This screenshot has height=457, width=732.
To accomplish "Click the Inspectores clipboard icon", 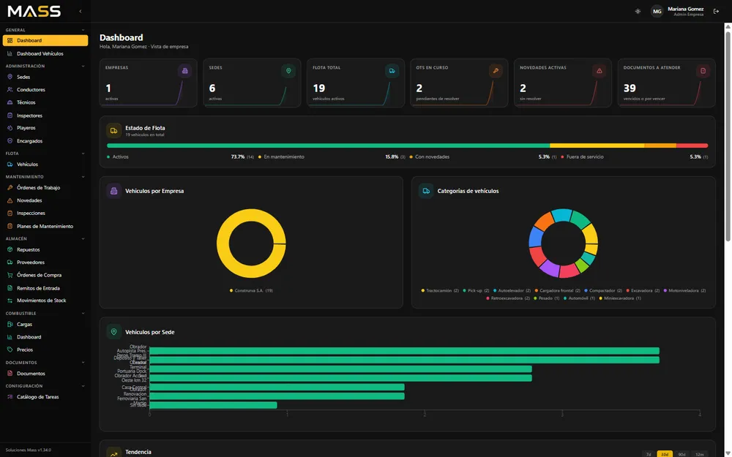I will click(x=10, y=116).
